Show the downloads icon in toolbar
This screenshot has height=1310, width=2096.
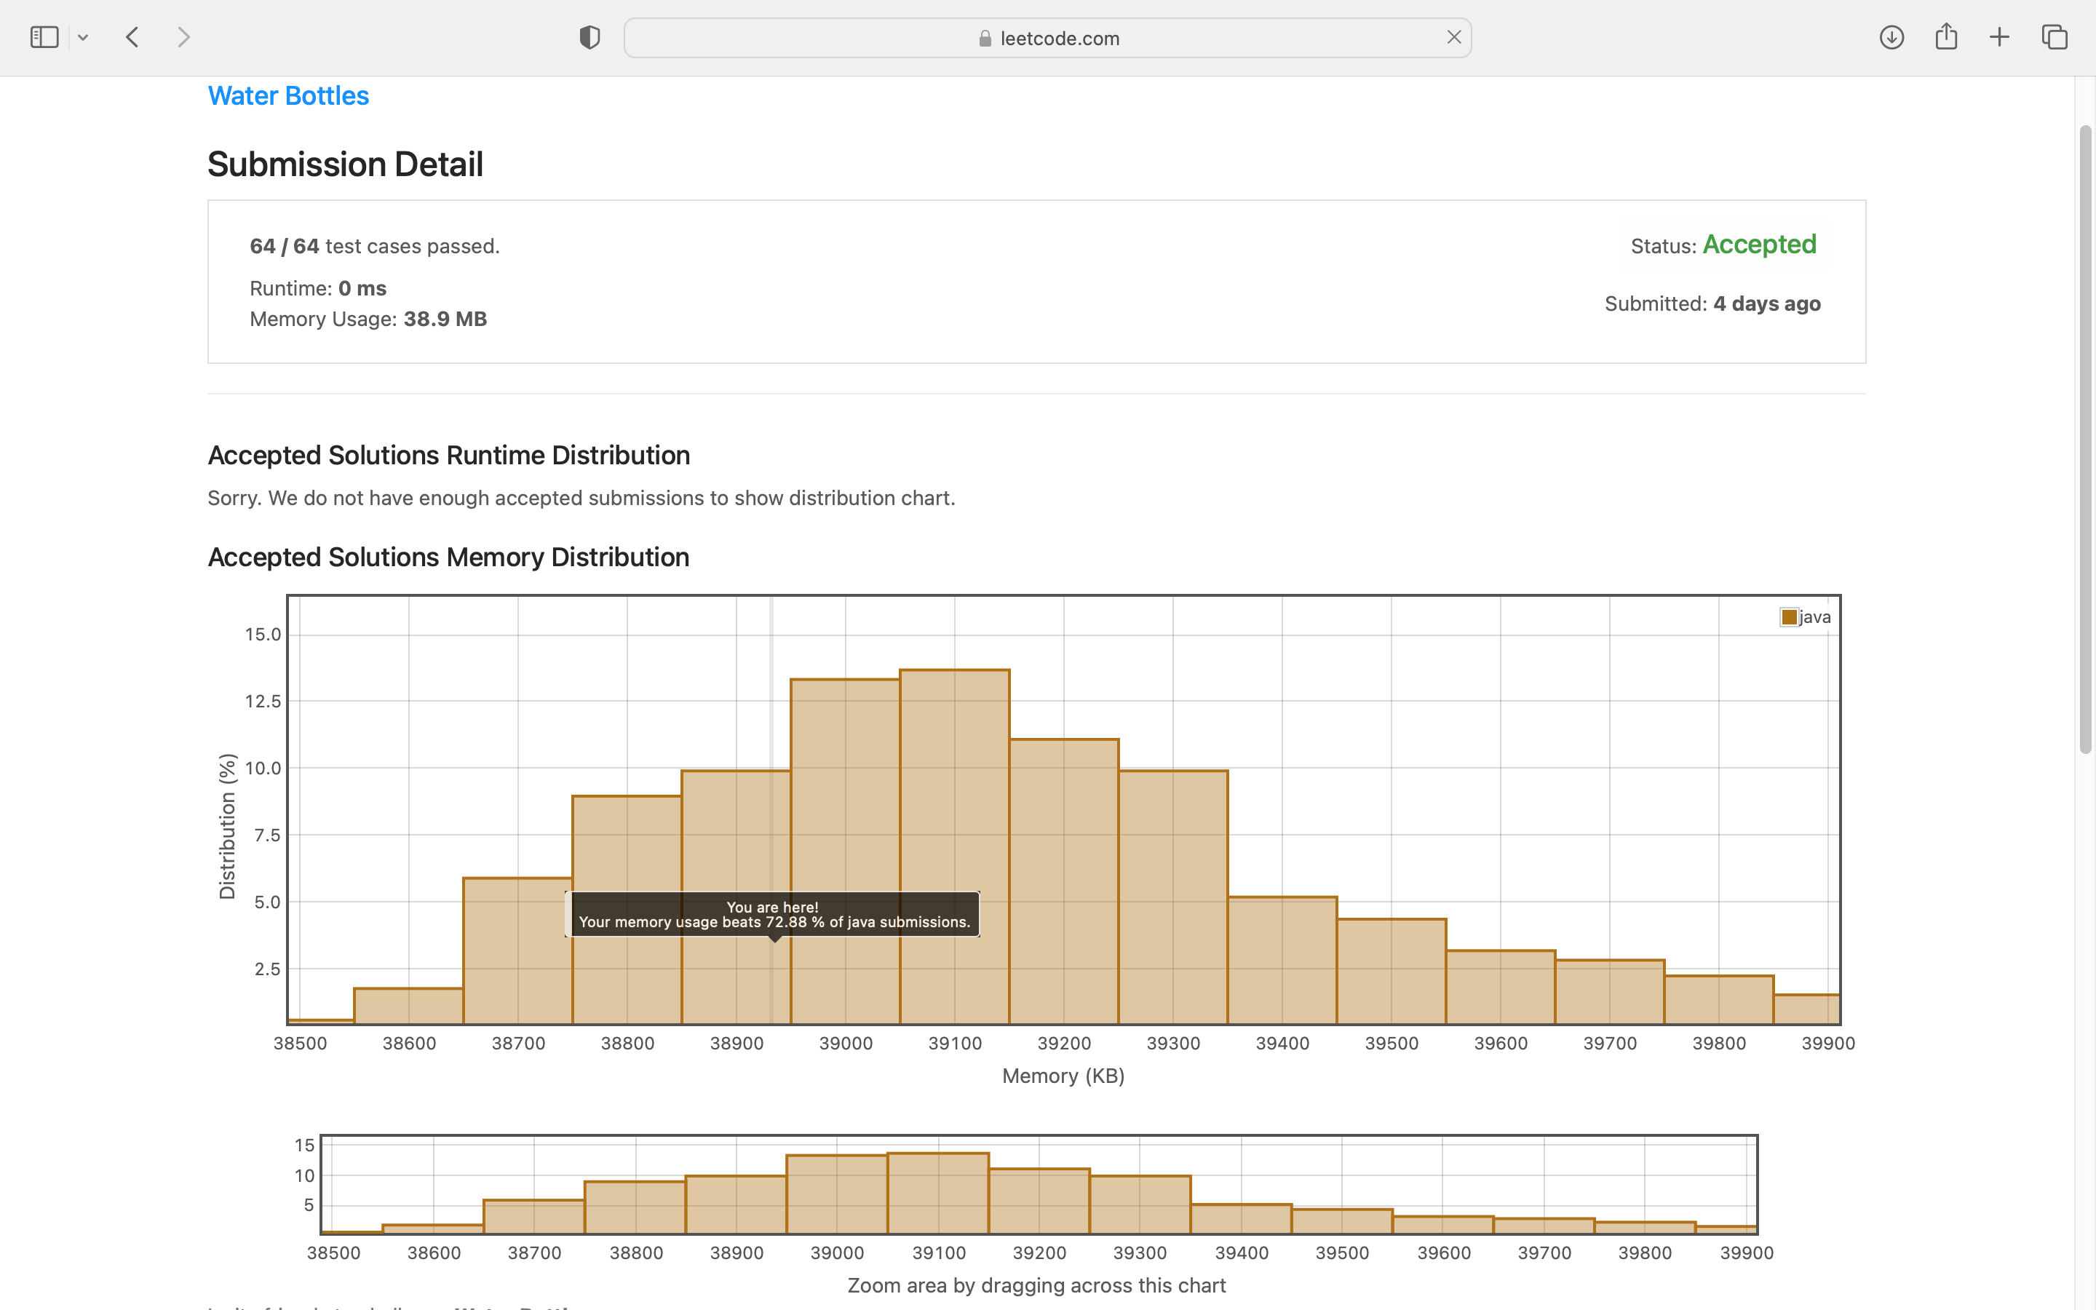[x=1891, y=37]
